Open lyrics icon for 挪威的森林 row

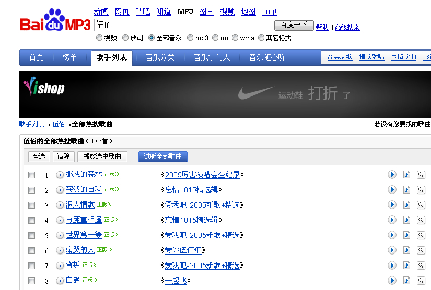pos(406,175)
